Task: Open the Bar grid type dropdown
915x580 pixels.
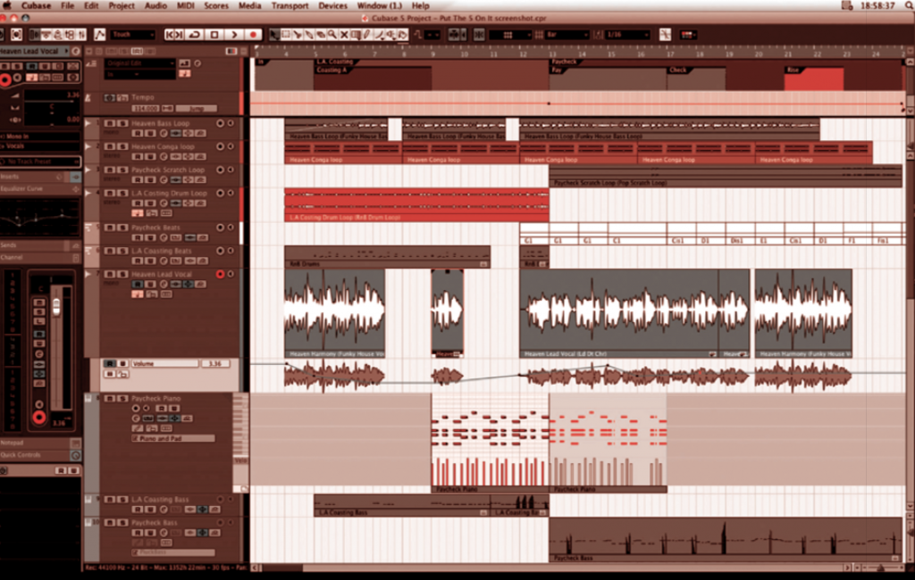Action: coord(566,35)
